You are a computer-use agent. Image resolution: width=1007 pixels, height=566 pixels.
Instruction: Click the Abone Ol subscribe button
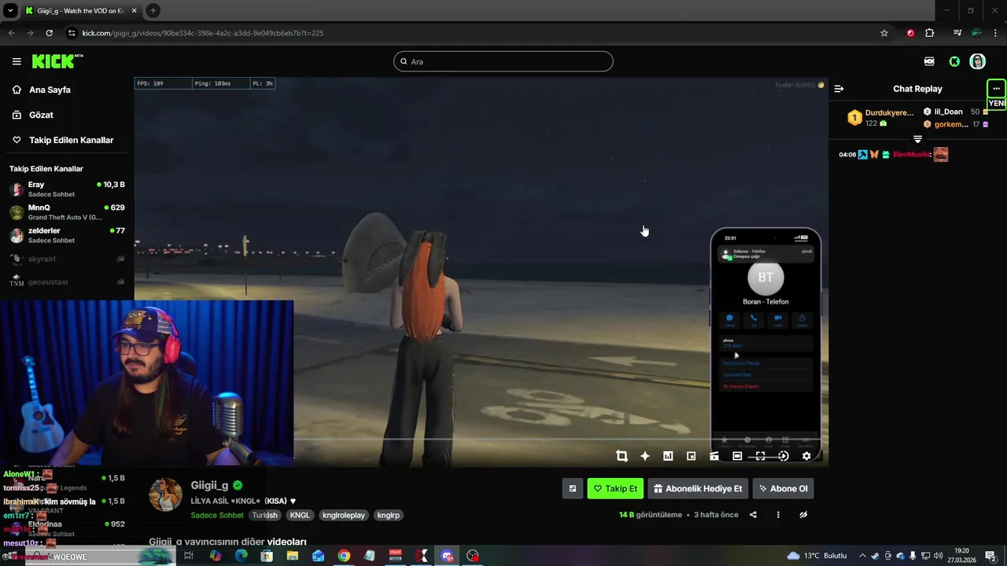point(783,488)
